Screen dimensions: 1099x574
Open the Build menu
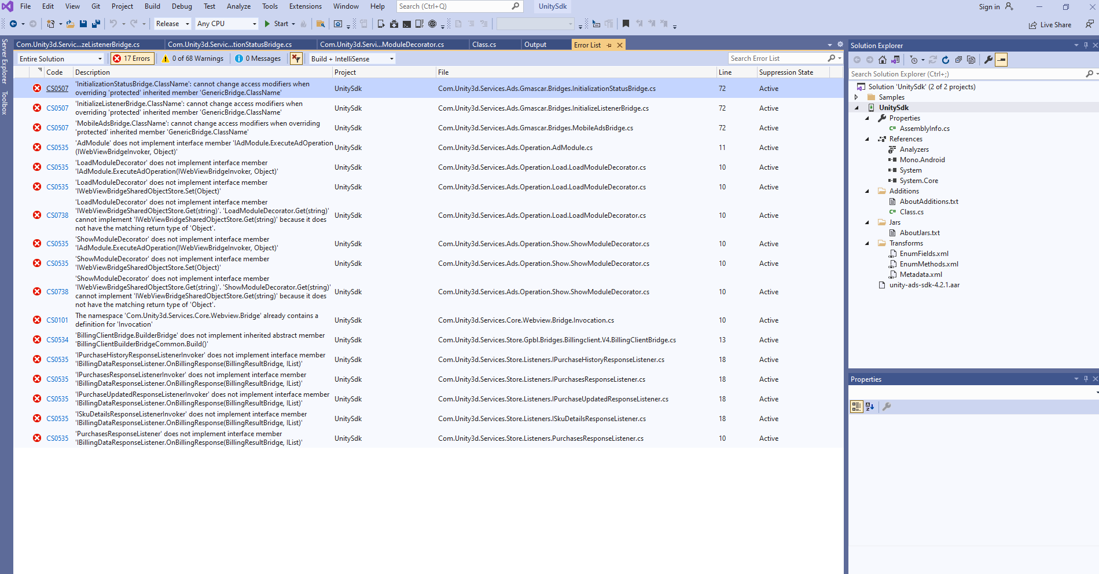(x=152, y=6)
